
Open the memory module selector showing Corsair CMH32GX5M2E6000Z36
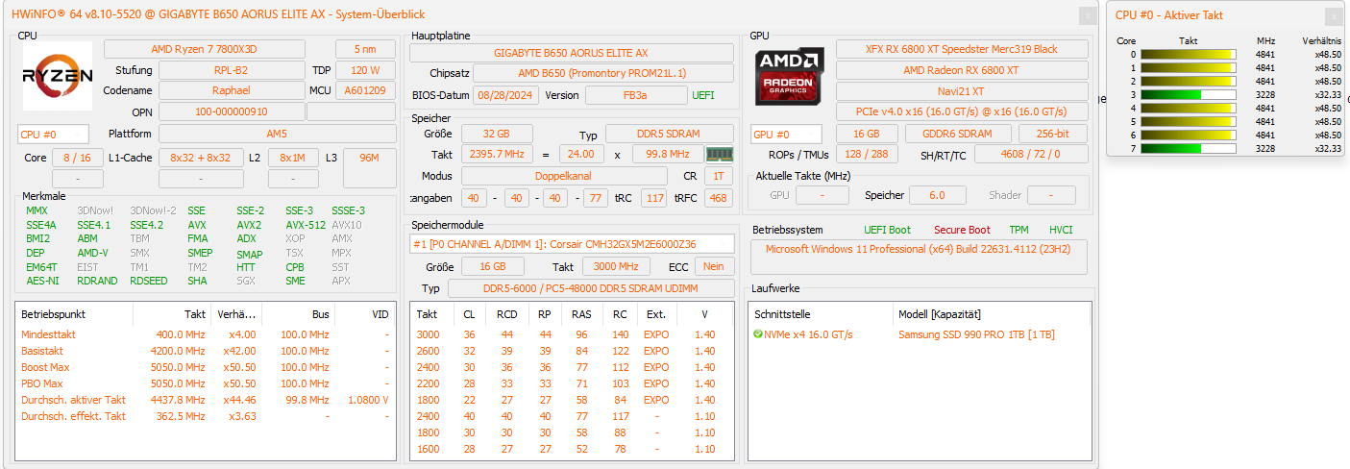pos(572,244)
